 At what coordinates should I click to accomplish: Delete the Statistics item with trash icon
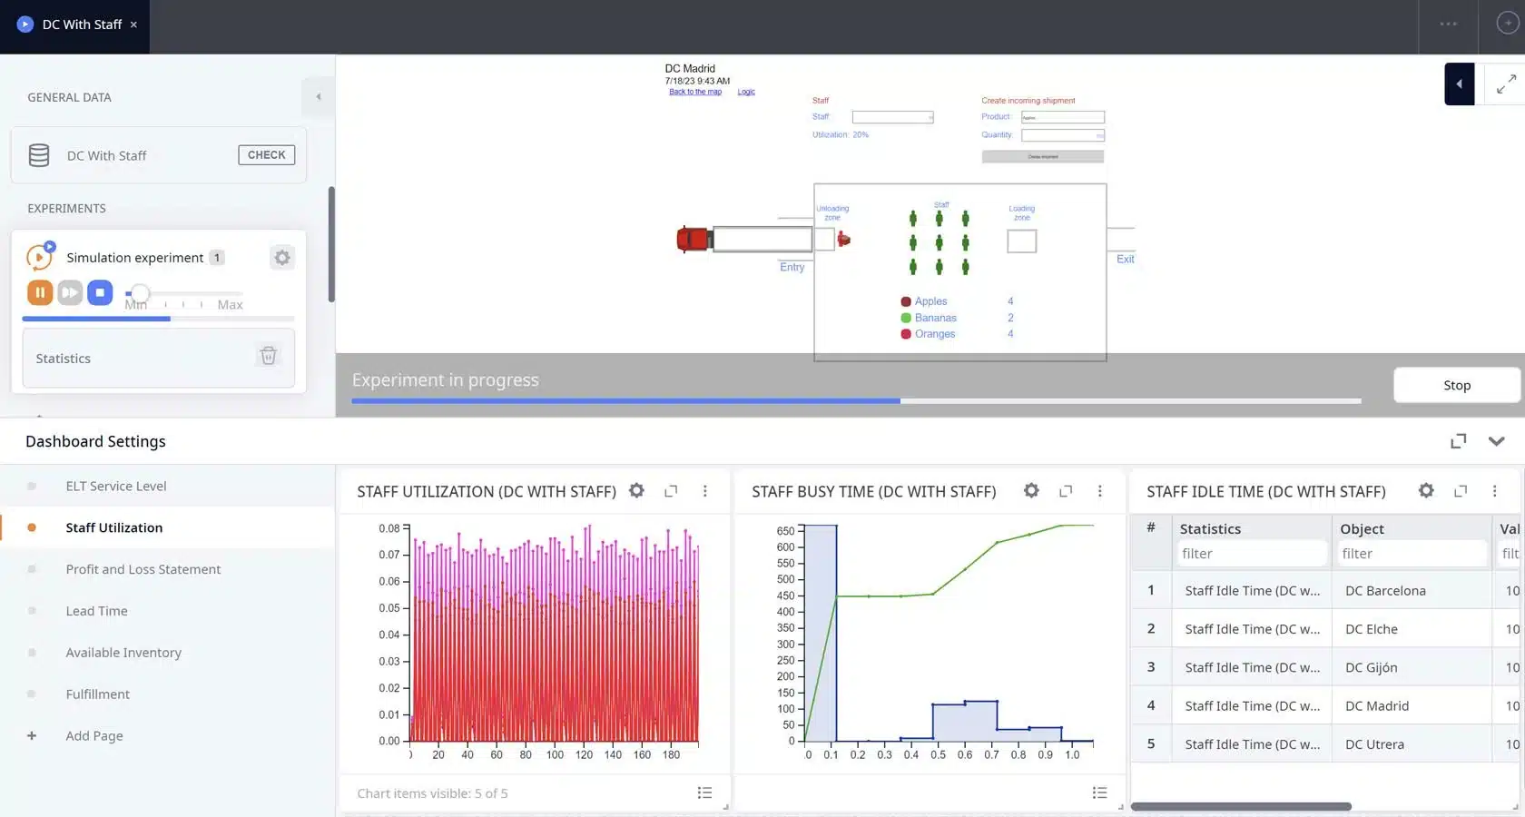[268, 356]
